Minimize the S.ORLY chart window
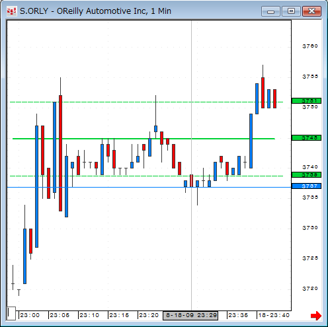 270,11
